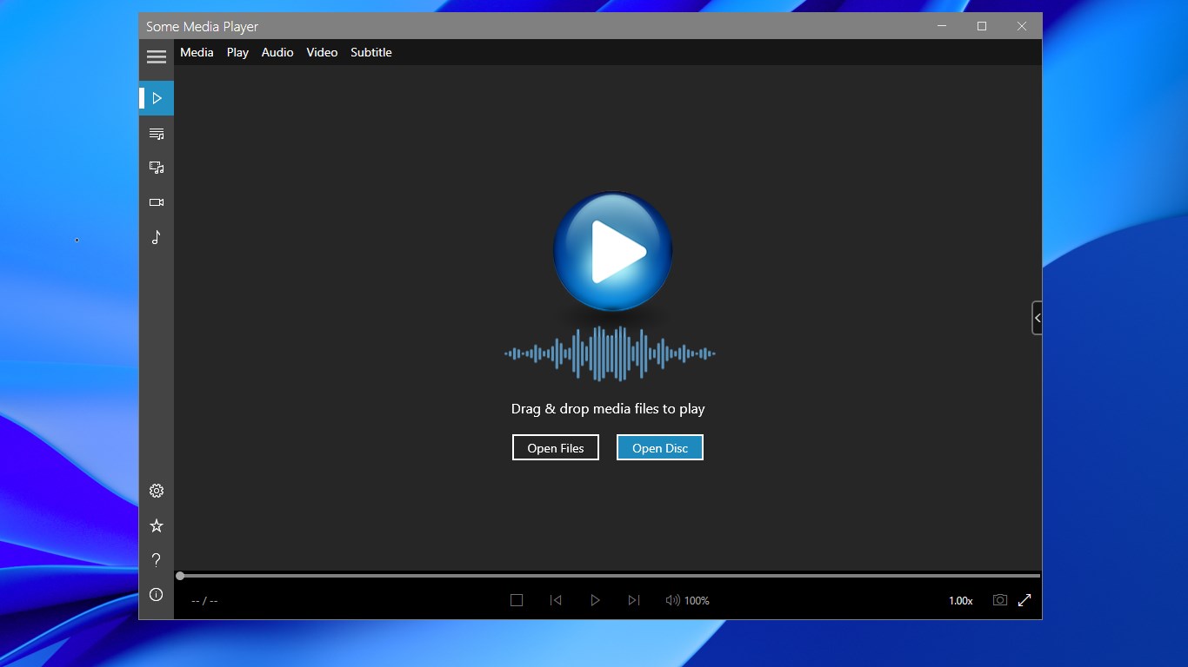
Task: Expand the right side panel chevron
Action: pos(1037,318)
